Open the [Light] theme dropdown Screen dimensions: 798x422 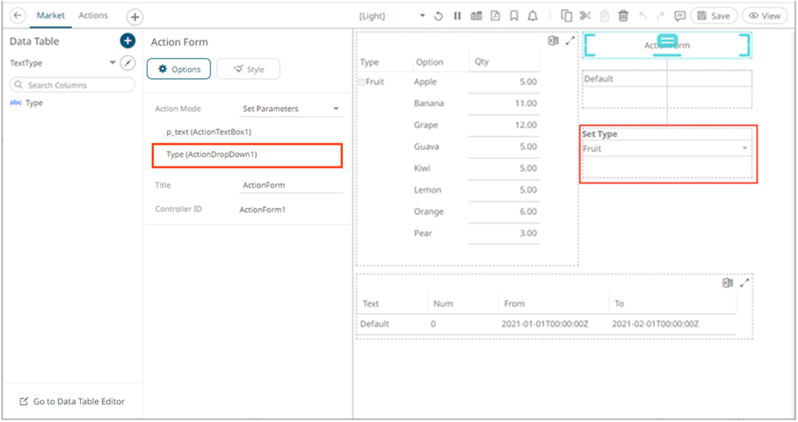point(391,16)
